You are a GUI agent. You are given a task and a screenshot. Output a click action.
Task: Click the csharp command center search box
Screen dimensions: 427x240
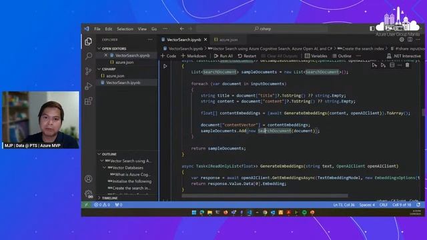tap(262, 29)
